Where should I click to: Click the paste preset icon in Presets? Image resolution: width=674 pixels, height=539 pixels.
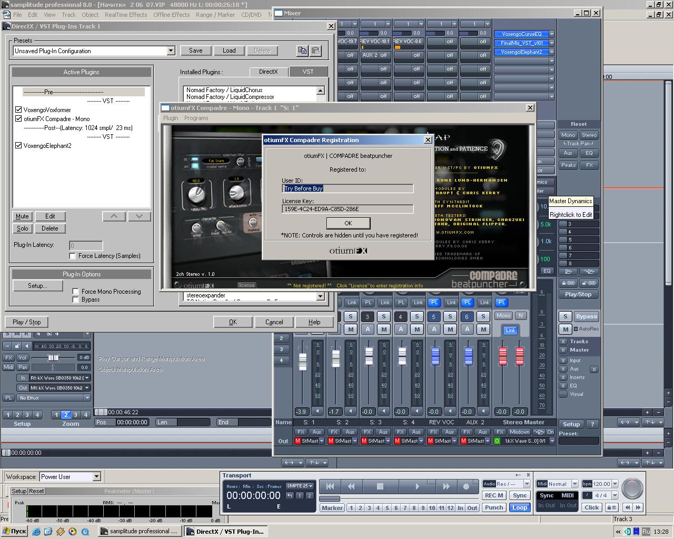[x=315, y=51]
